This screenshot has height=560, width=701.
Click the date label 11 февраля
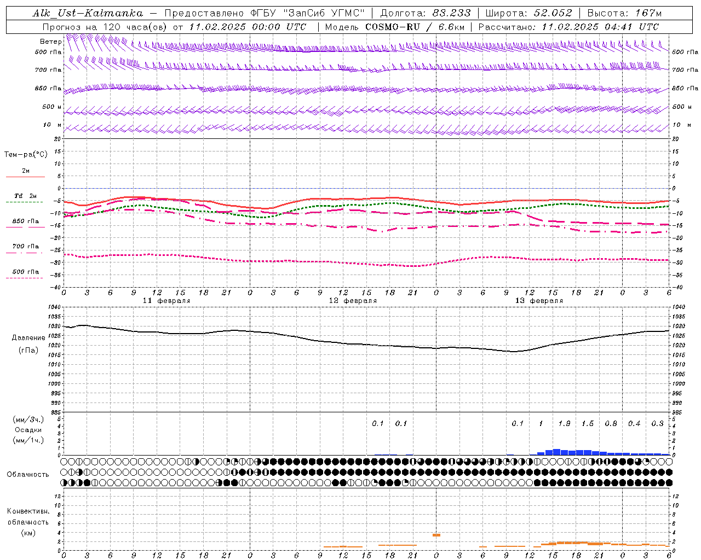(166, 301)
